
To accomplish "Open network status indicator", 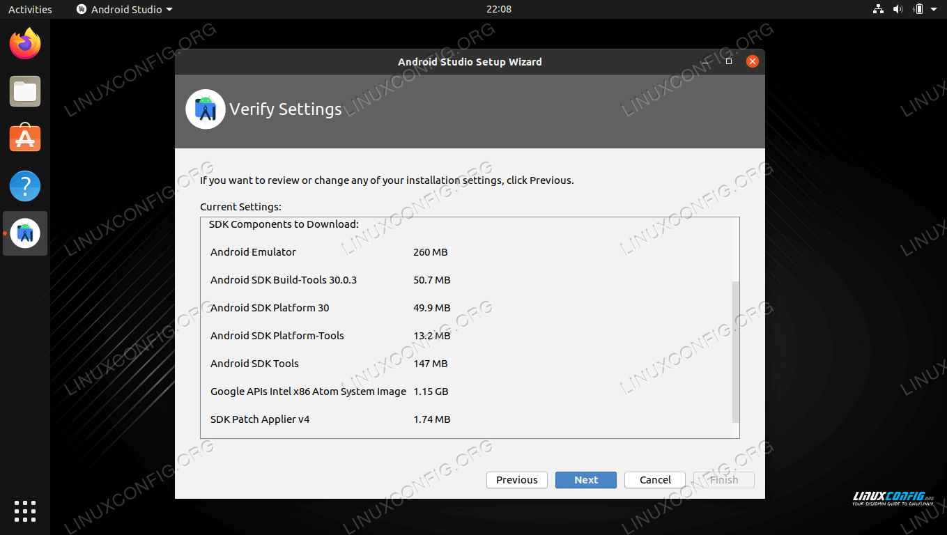I will tap(878, 9).
